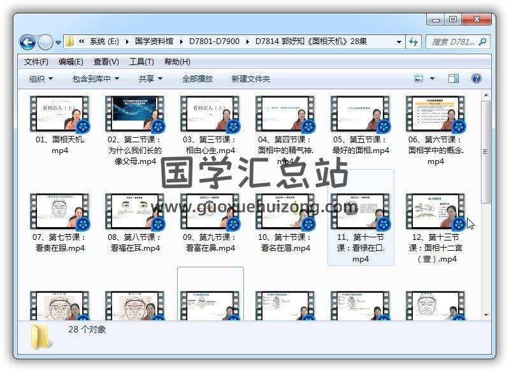Select D7801-D7900 in the address path
Screen dimensions: 509x372
(214, 41)
